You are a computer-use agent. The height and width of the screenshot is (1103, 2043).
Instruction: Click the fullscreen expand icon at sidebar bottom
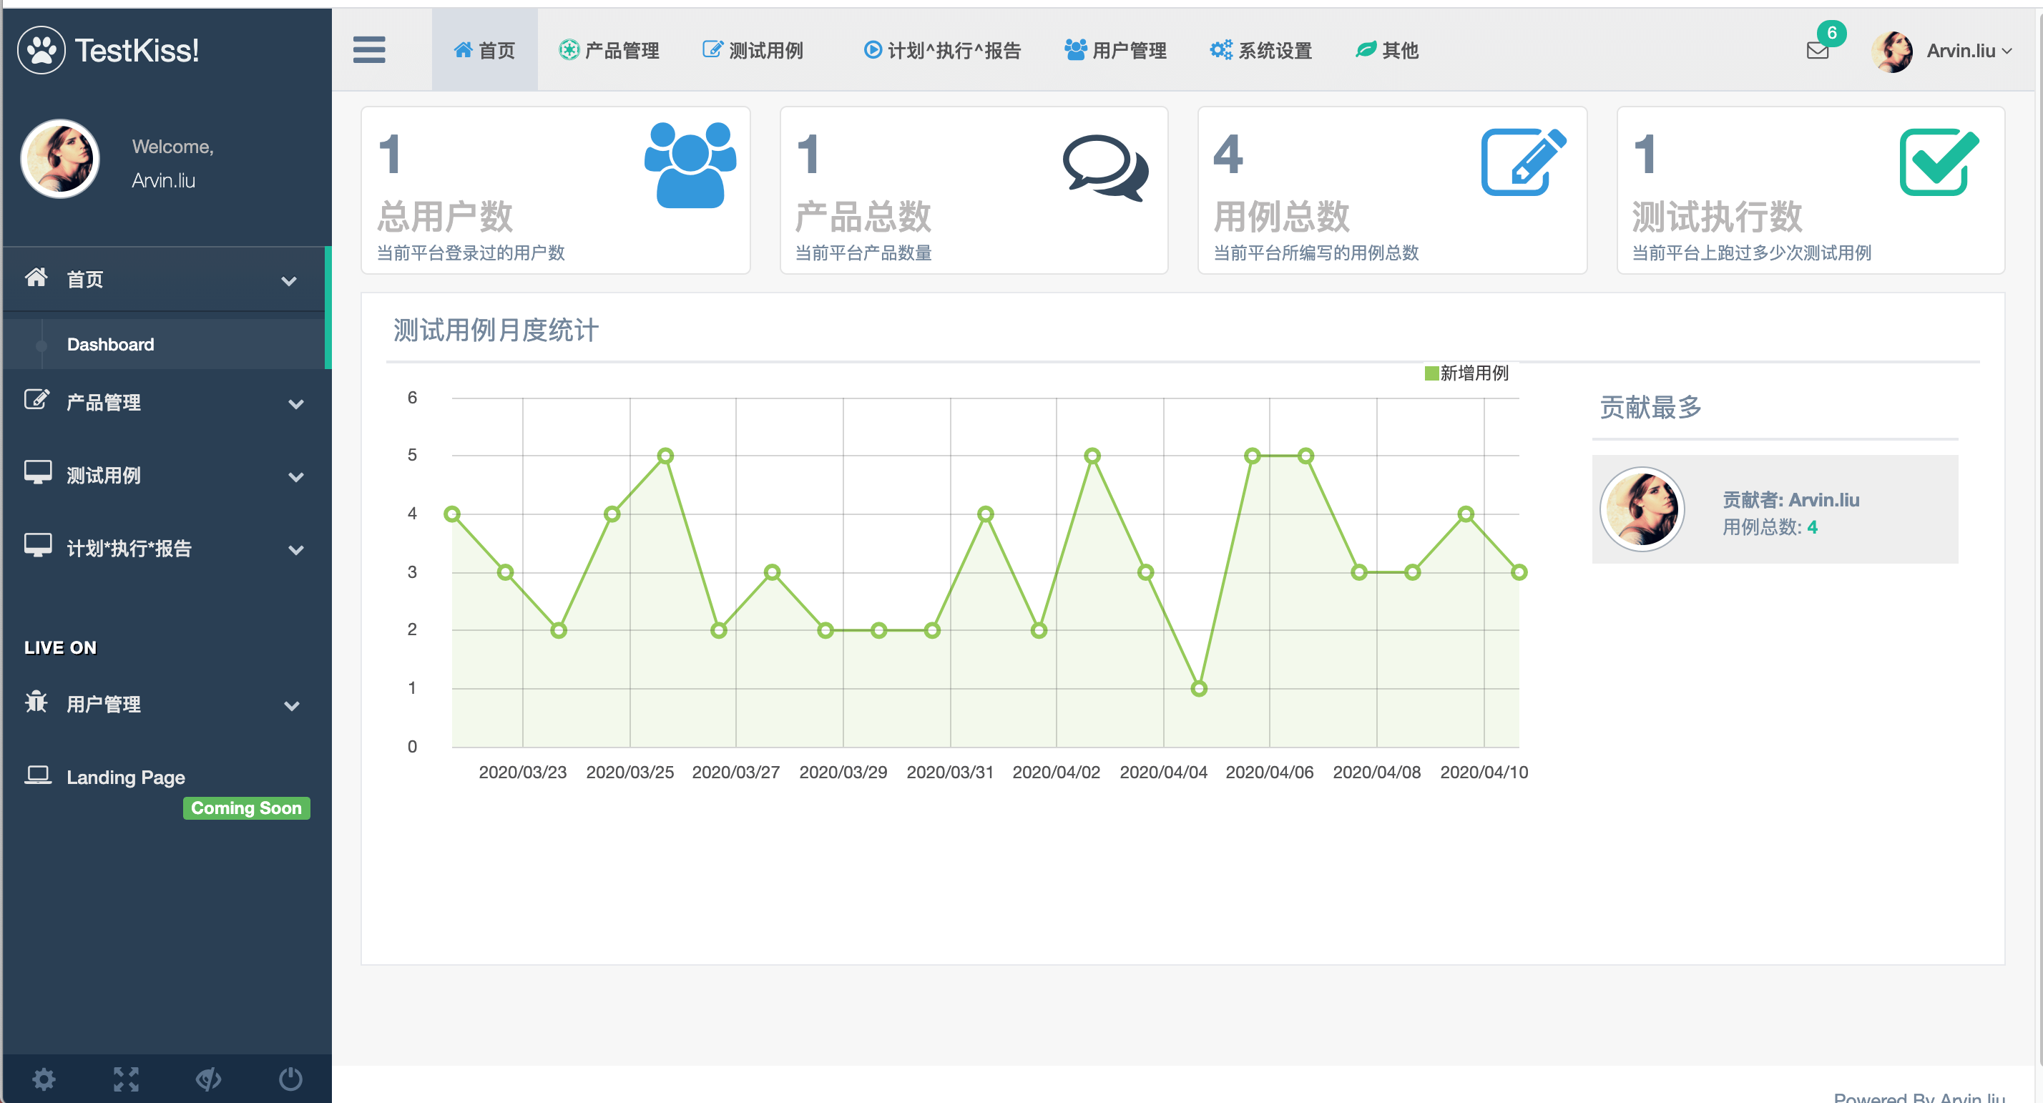click(126, 1079)
